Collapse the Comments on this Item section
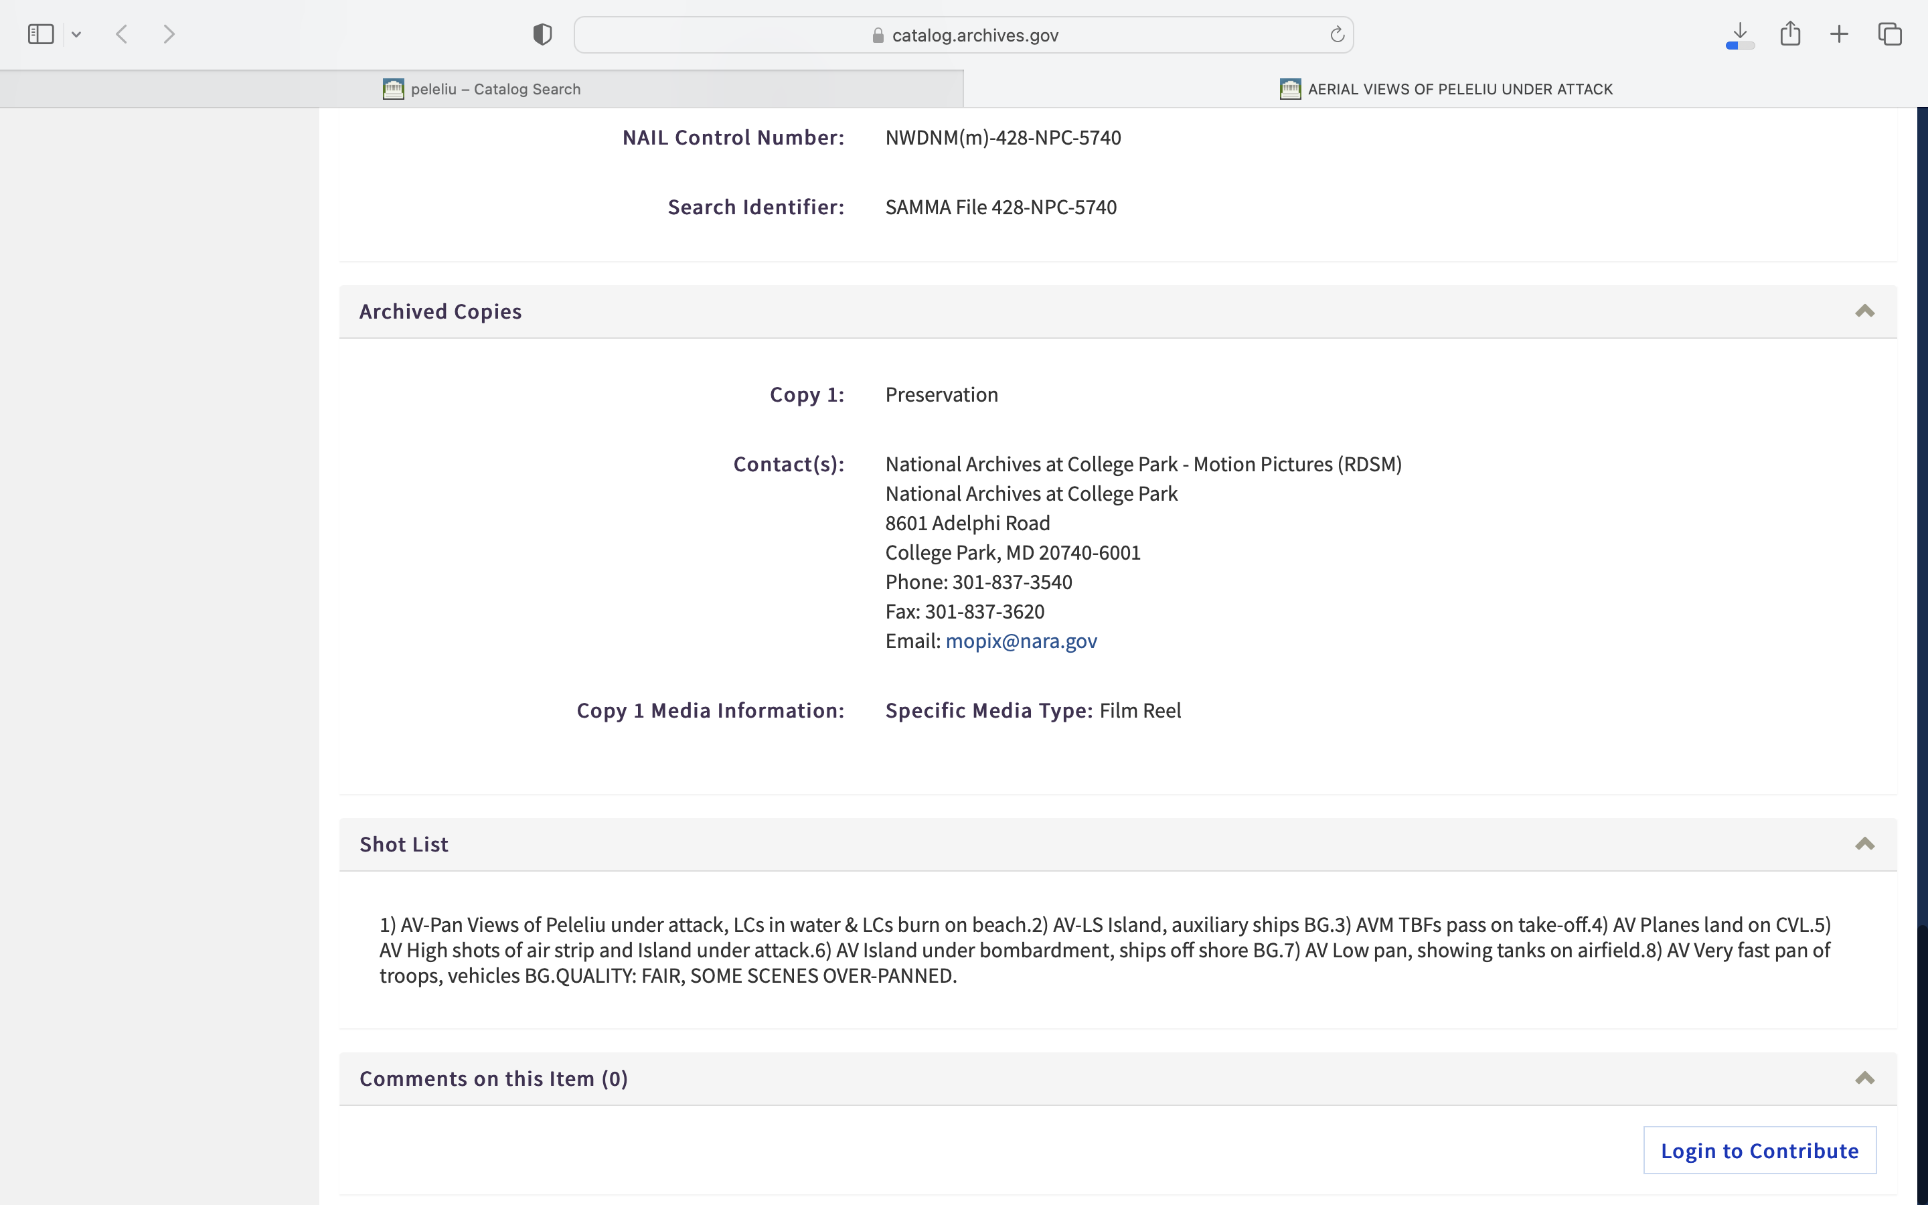The width and height of the screenshot is (1928, 1205). coord(1864,1078)
